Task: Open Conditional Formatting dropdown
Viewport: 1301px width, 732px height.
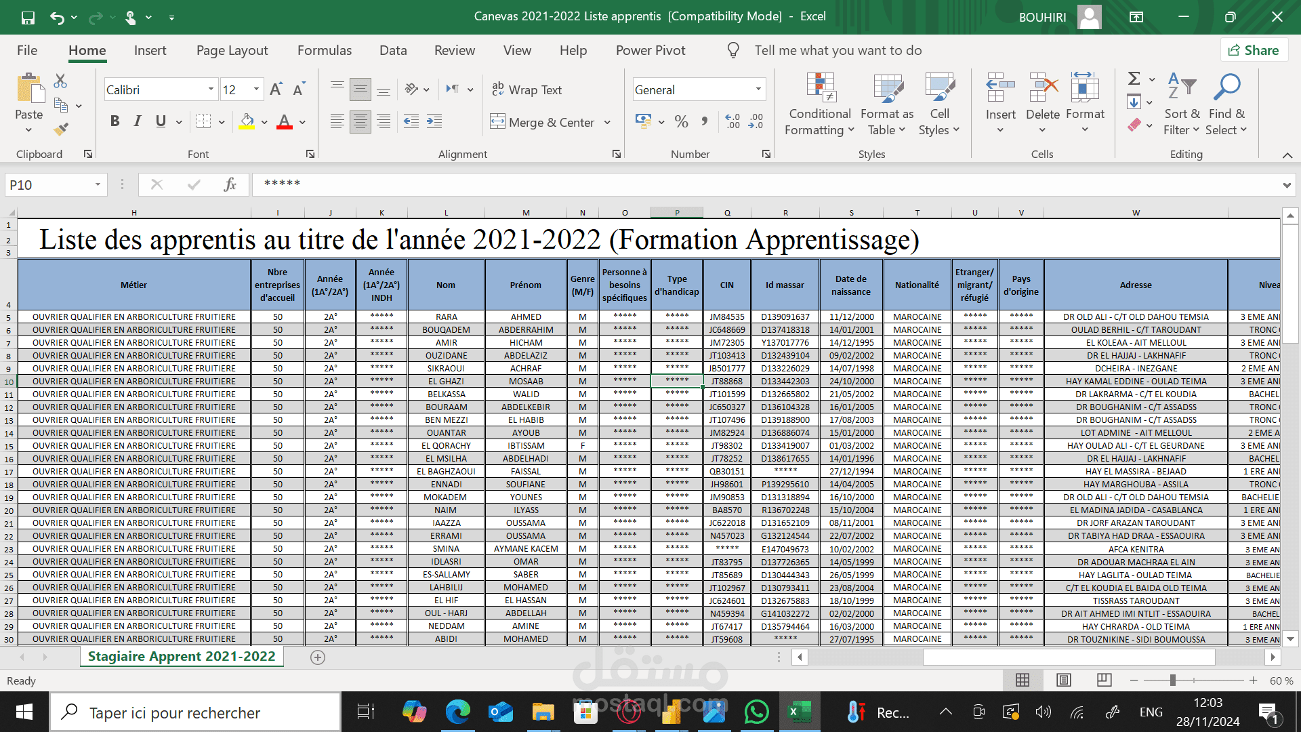Action: 820,104
